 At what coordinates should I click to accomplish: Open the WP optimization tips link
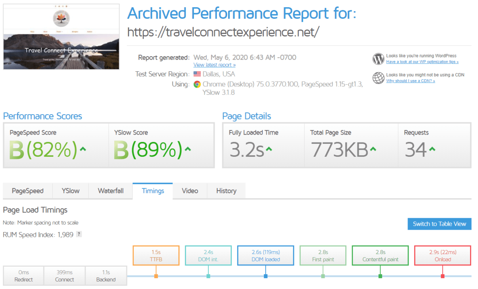click(x=422, y=62)
